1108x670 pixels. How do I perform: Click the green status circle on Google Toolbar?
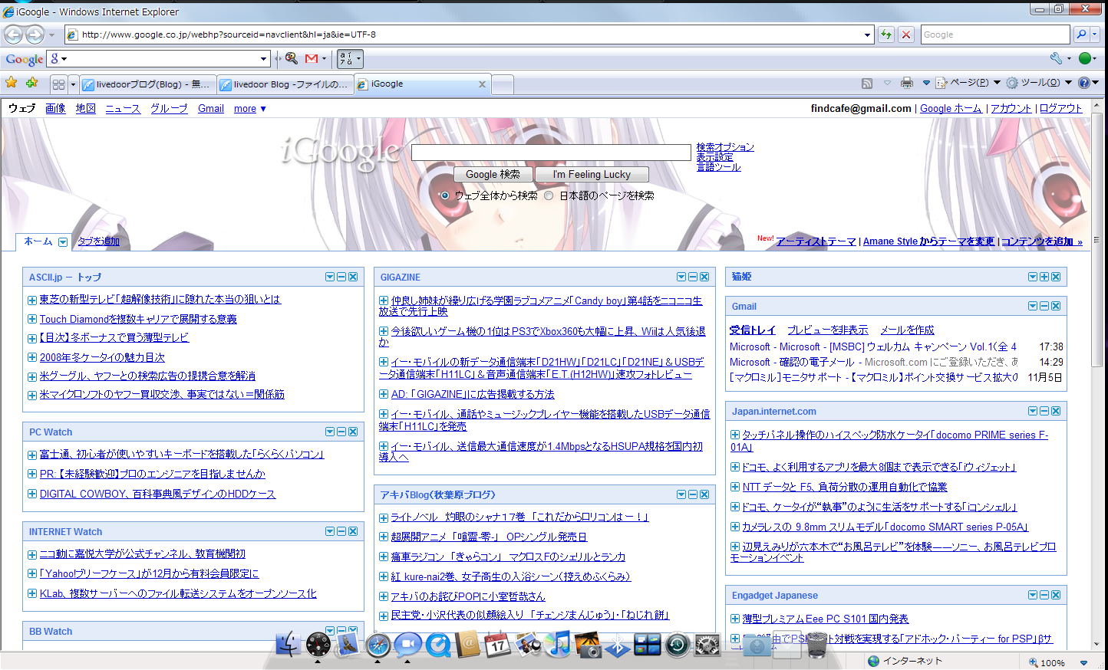(1085, 58)
